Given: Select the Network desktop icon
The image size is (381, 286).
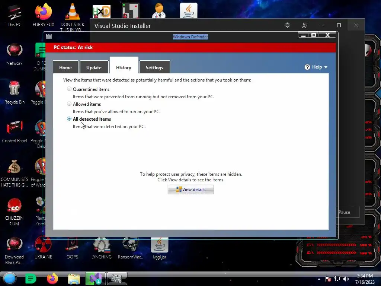Looking at the screenshot, I should [15, 54].
